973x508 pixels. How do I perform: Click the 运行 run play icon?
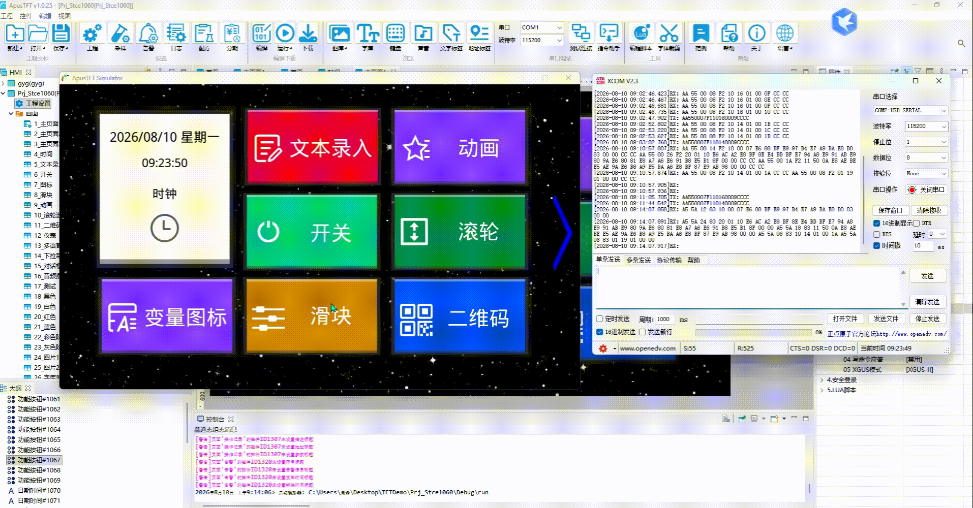(x=285, y=34)
